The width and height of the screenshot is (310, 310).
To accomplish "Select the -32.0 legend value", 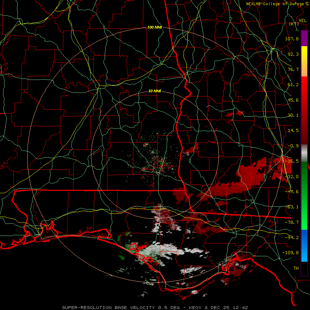I will (x=292, y=177).
